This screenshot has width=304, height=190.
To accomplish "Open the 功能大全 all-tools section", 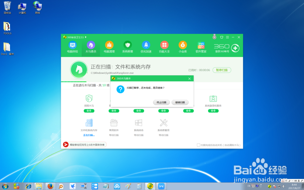I will 164,47.
